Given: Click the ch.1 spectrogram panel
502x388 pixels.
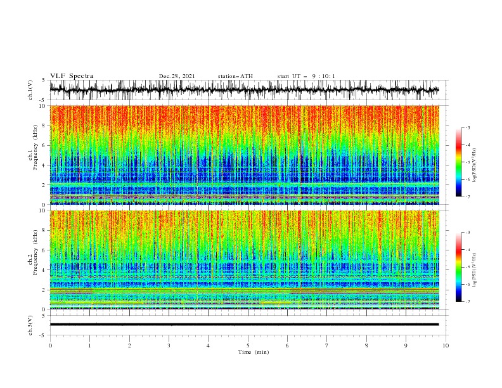Looking at the screenshot, I should [244, 155].
